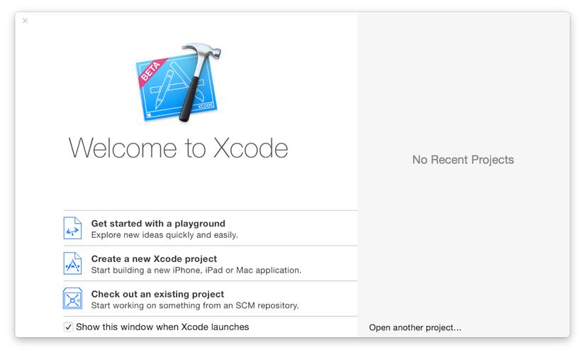This screenshot has height=355, width=585.
Task: Click the "Start working on something from SCM" description
Action: point(195,306)
